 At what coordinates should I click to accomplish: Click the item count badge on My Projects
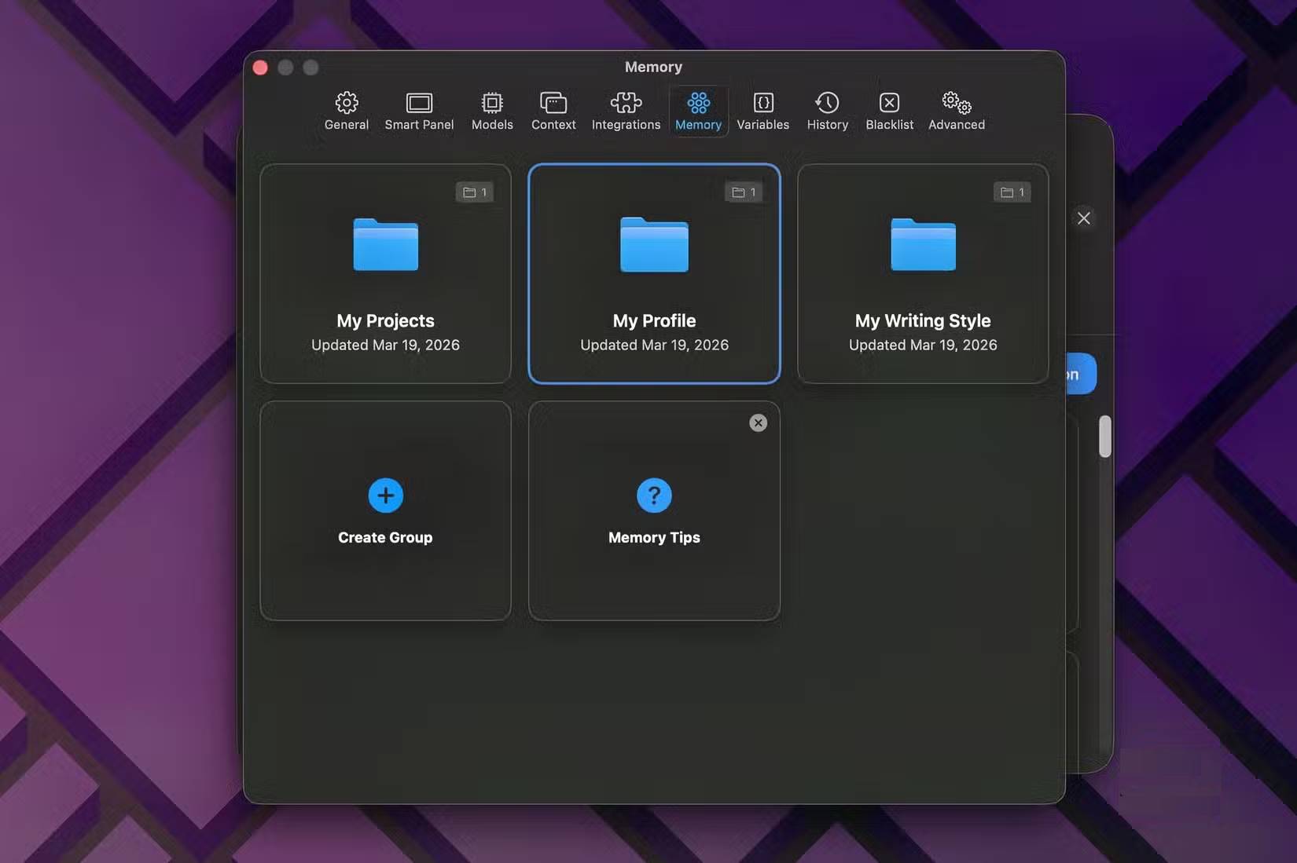click(x=475, y=192)
